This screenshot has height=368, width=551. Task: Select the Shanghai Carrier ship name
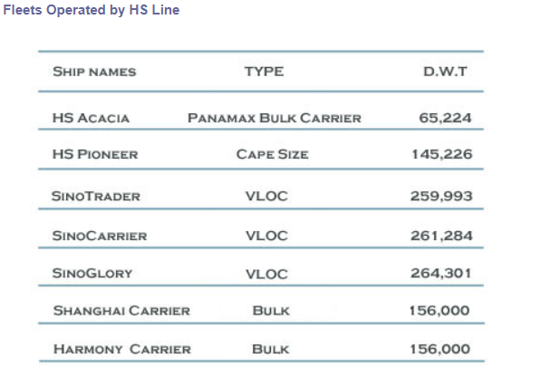click(121, 311)
